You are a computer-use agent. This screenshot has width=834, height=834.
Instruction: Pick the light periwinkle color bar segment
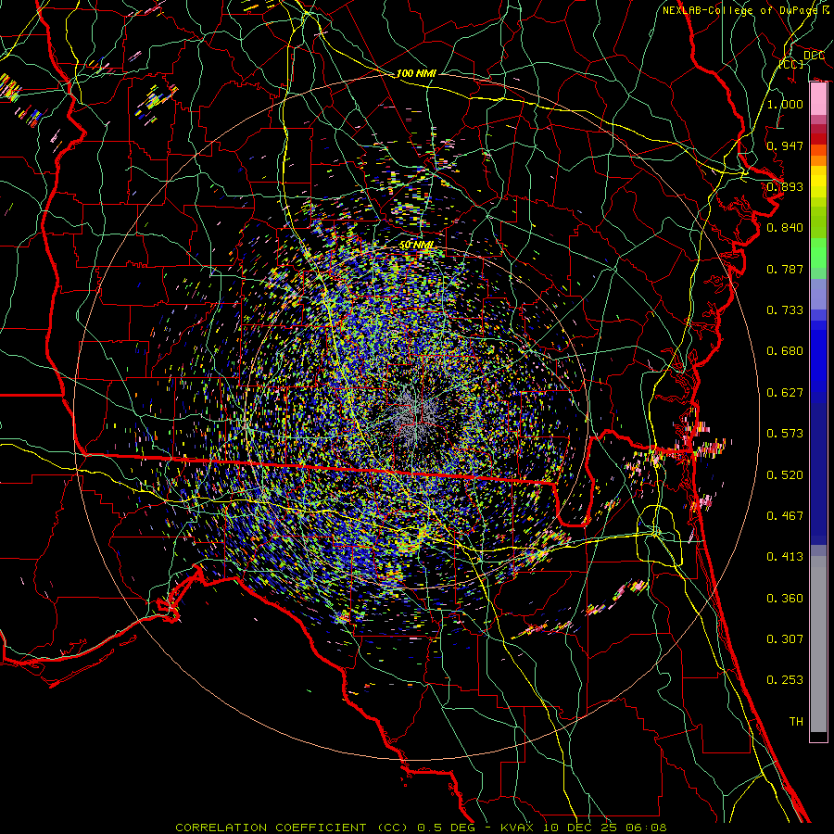tap(818, 295)
